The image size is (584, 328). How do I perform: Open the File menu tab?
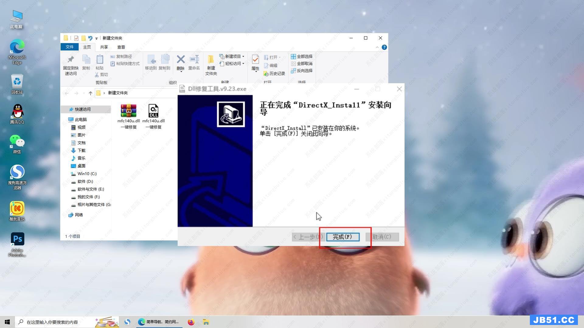coord(69,47)
